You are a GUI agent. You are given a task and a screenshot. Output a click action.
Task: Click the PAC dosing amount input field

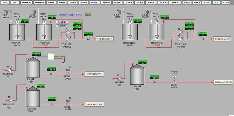tap(88, 15)
